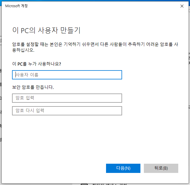The image size is (190, 185).
Task: Click the 사용자 이름 input field
Action: coord(67,75)
